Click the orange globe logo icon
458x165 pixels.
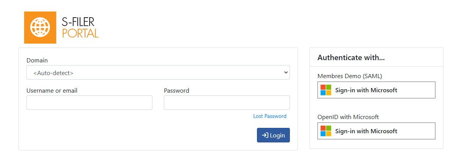pyautogui.click(x=40, y=28)
